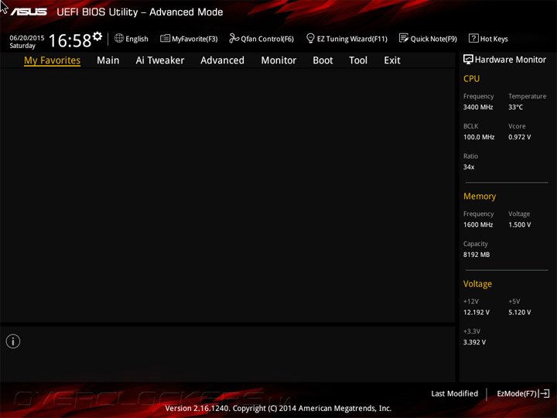Click the ASUS logo
557x418 pixels.
[x=29, y=12]
